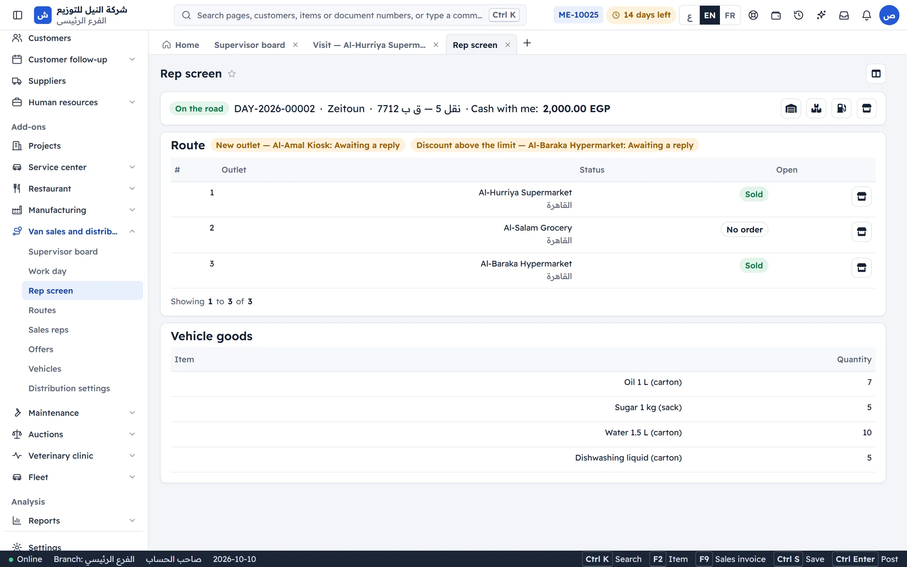Image resolution: width=907 pixels, height=567 pixels.
Task: Switch interface language to Arabic
Action: pyautogui.click(x=690, y=15)
